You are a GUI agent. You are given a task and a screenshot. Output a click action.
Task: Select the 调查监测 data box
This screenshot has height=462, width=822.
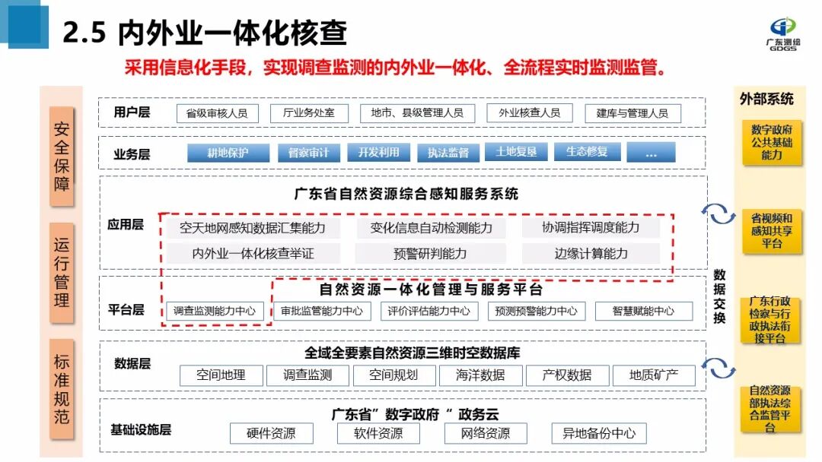pos(307,375)
